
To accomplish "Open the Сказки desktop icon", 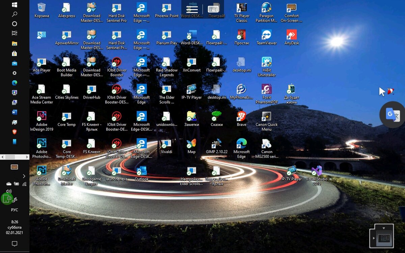I will click(x=217, y=119).
